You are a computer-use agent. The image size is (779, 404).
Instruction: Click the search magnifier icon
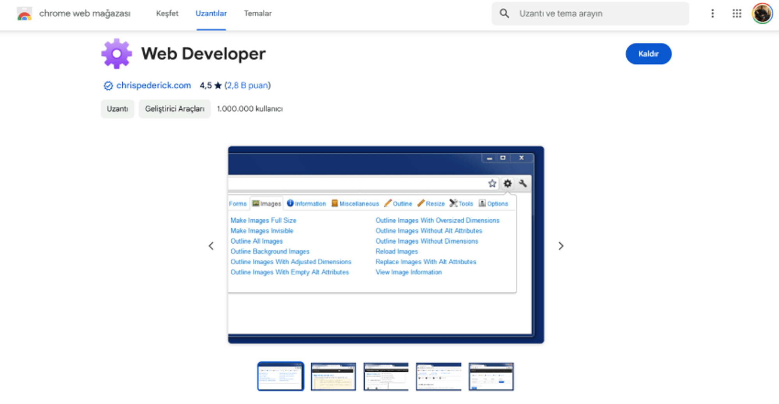[x=504, y=14]
